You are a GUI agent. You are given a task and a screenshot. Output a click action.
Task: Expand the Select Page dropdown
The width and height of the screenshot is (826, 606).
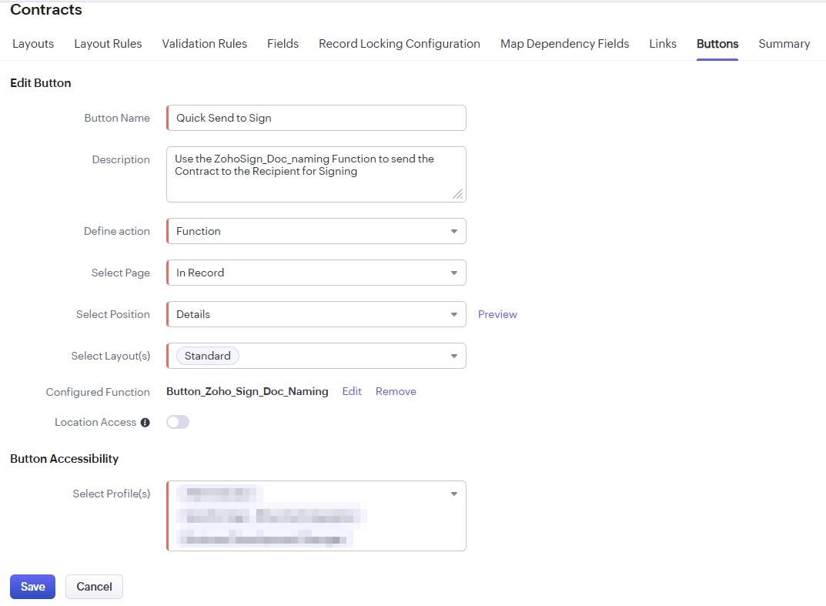316,273
